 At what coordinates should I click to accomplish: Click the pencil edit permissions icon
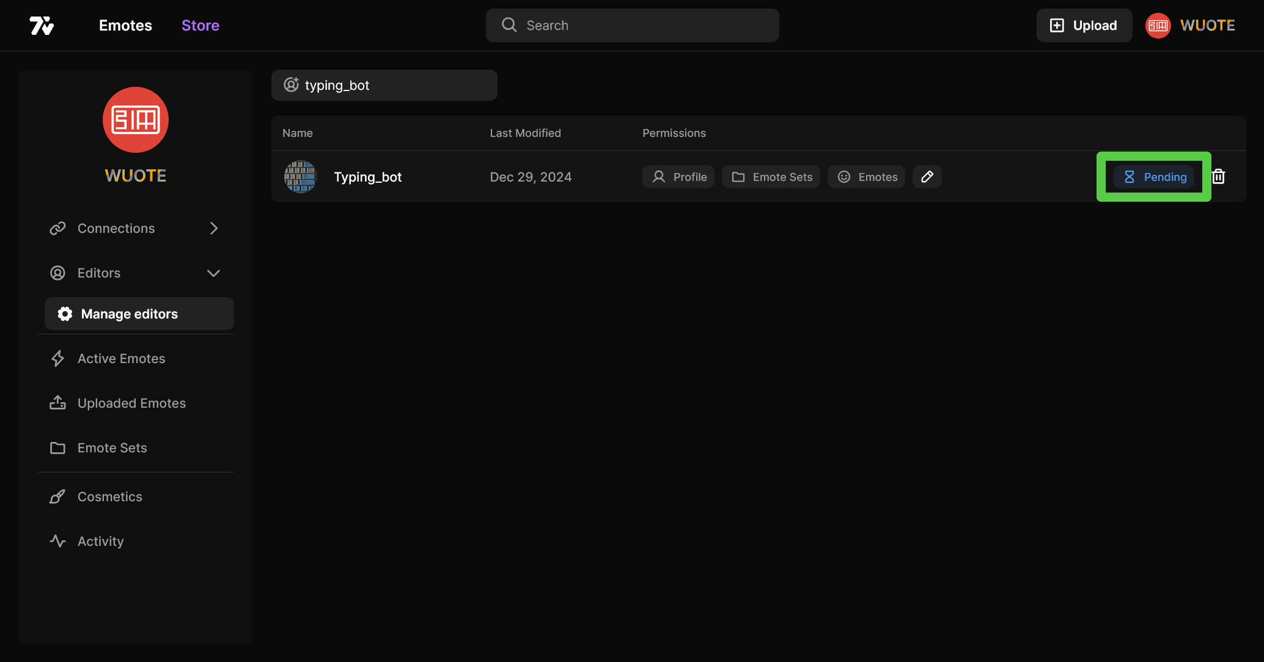point(927,177)
